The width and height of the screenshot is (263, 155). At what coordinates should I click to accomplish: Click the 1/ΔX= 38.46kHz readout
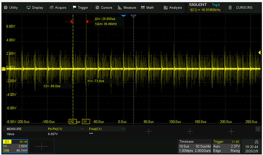click(106, 24)
